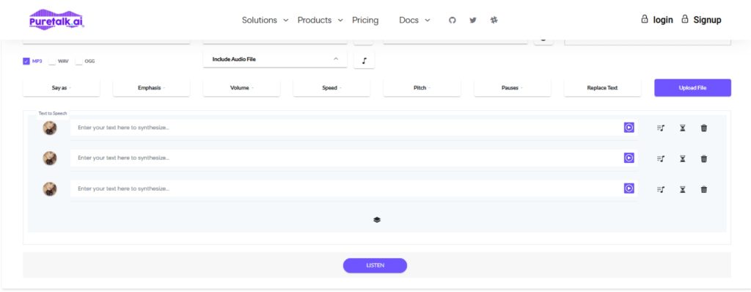751x292 pixels.
Task: Click the layers icon to add a row
Action: click(x=377, y=220)
